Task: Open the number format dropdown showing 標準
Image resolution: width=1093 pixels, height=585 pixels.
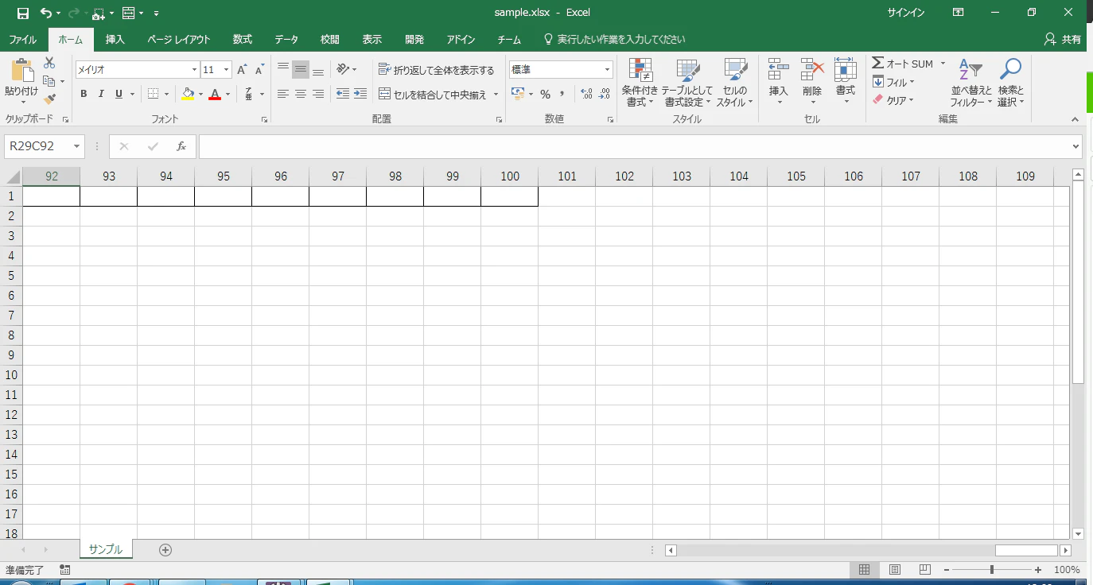Action: click(x=607, y=70)
